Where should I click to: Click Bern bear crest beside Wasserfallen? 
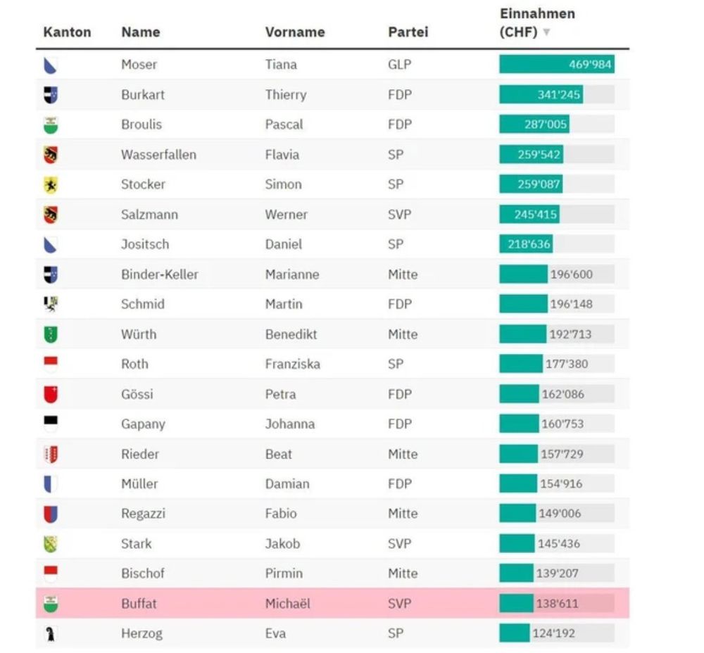51,155
